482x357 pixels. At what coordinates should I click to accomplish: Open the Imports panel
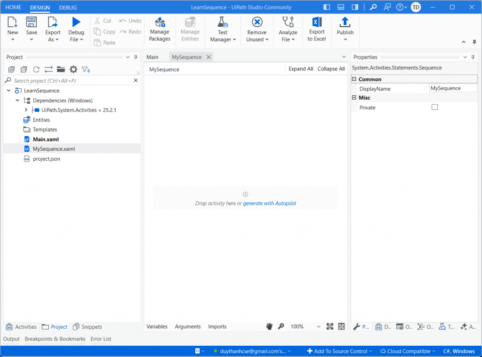(217, 326)
